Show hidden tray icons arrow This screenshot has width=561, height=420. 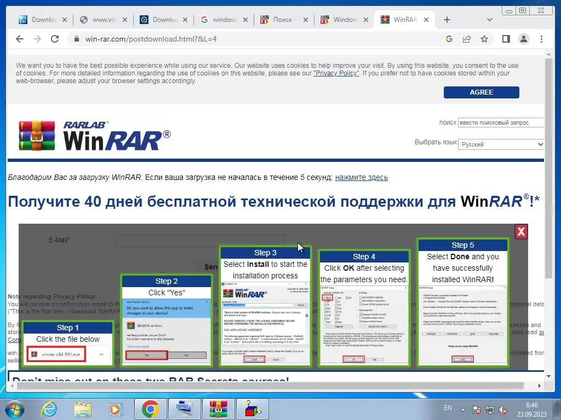point(463,410)
